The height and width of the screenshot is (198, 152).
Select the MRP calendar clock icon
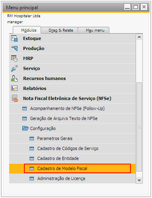click(x=14, y=58)
